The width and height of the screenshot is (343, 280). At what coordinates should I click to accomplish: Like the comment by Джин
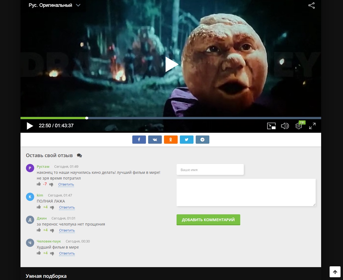click(x=39, y=230)
